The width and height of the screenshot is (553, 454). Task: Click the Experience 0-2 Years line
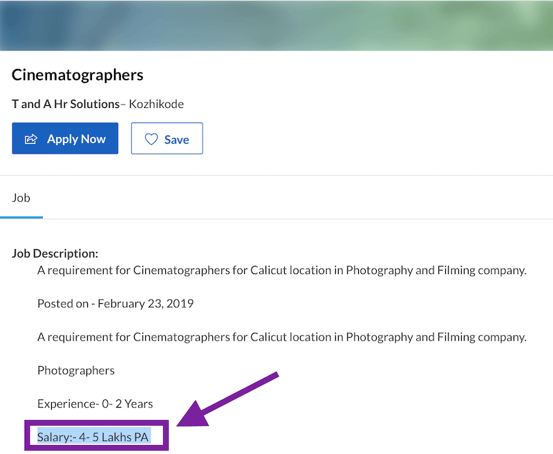[x=95, y=403]
